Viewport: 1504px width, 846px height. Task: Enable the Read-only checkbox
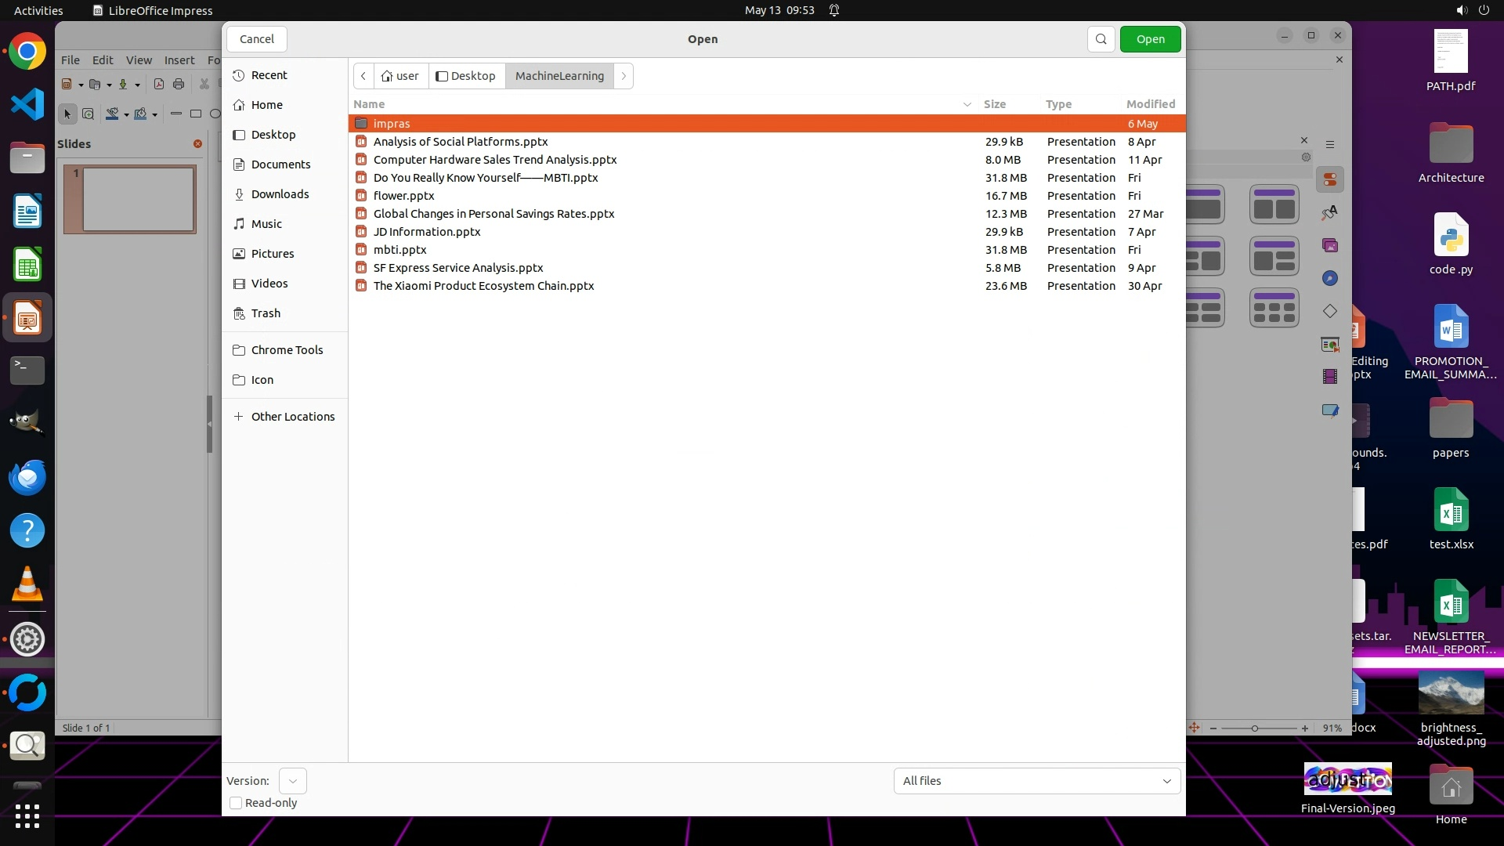[236, 803]
